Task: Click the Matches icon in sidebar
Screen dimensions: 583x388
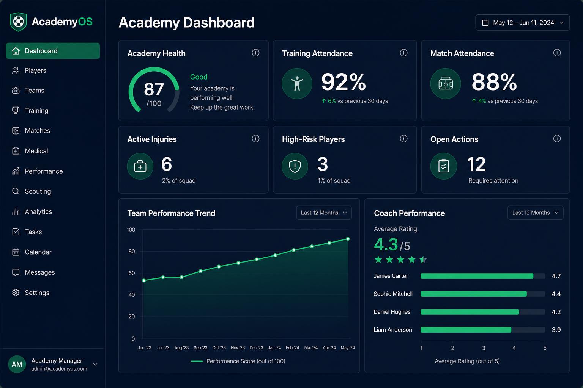Action: [x=16, y=131]
